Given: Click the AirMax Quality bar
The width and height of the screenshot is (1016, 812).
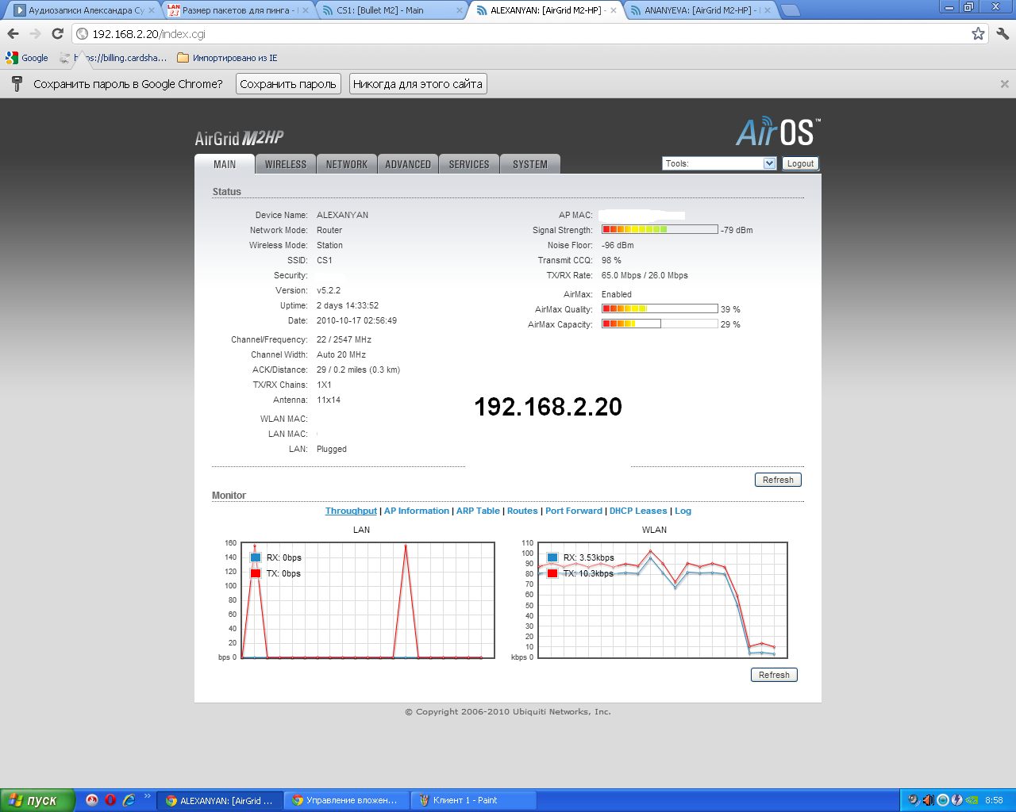Looking at the screenshot, I should pyautogui.click(x=660, y=308).
